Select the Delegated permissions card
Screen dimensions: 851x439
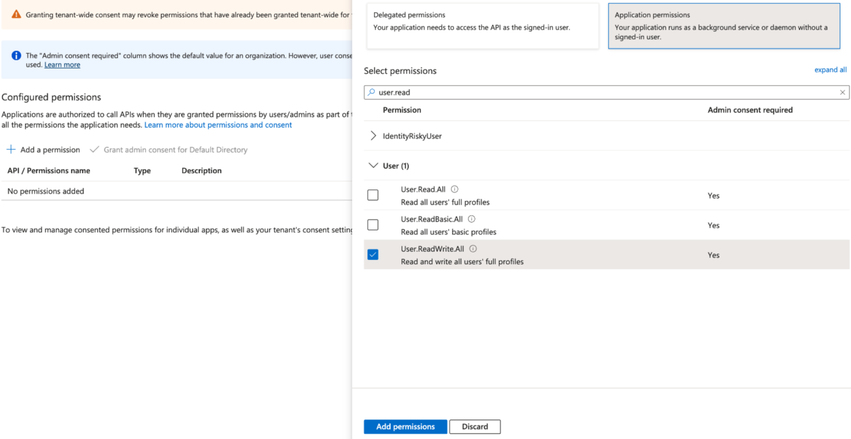point(482,26)
